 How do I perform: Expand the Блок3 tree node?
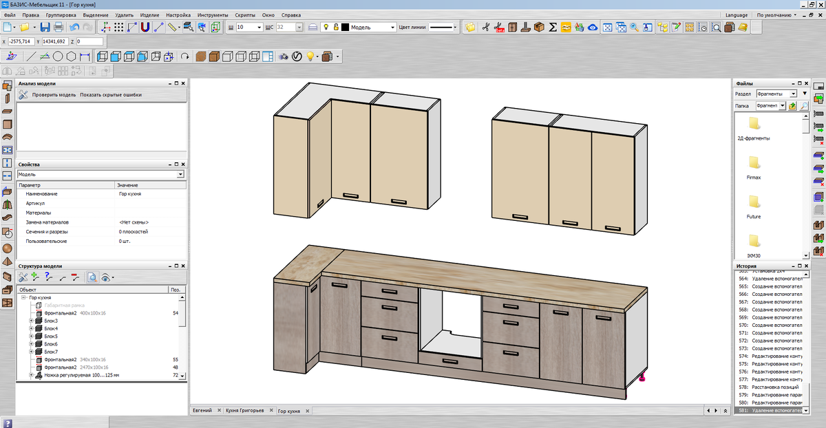click(31, 321)
